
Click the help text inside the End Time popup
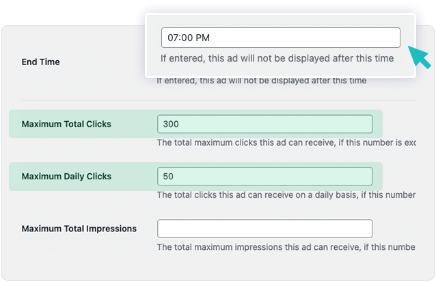(277, 58)
